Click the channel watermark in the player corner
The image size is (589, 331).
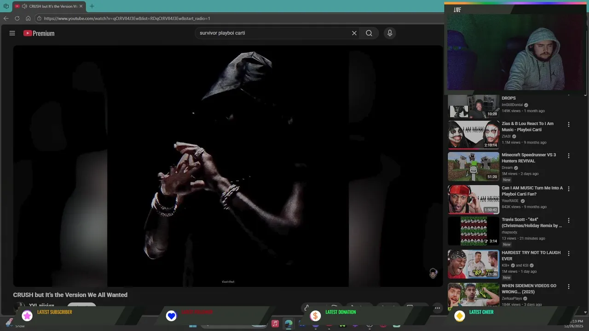coord(433,274)
